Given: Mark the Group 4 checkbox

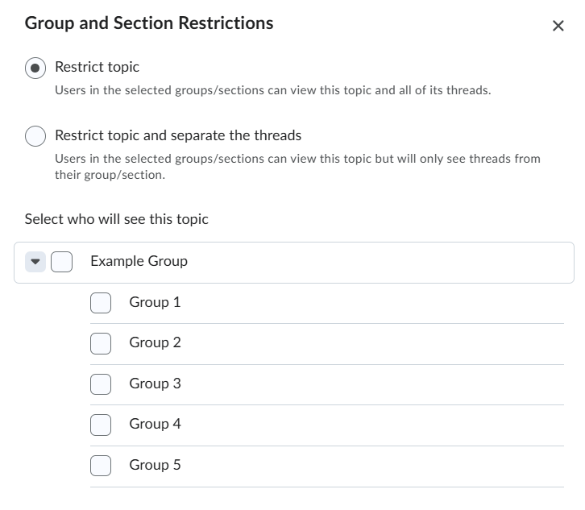Looking at the screenshot, I should pos(101,425).
